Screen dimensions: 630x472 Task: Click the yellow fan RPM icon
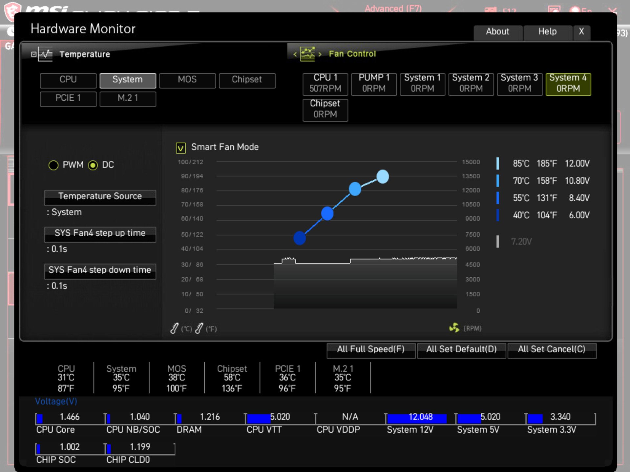(x=454, y=327)
